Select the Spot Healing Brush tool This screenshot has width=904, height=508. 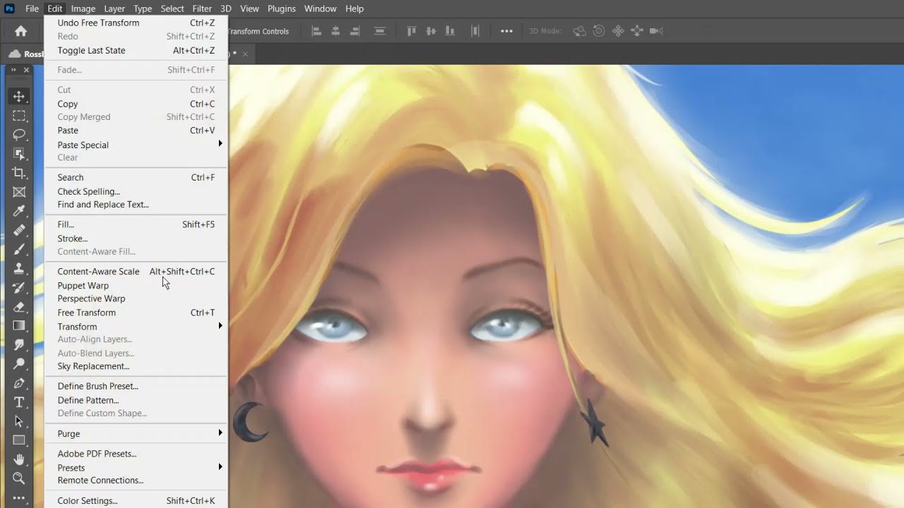19,230
